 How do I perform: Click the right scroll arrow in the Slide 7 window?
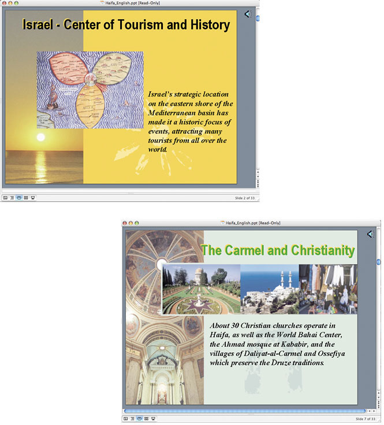click(x=374, y=411)
